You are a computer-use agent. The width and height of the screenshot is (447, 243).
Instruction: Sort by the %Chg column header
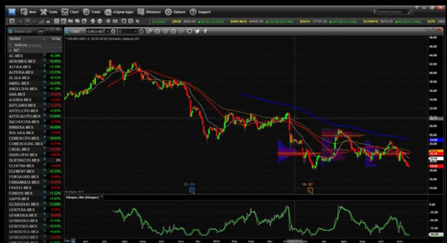tap(56, 38)
